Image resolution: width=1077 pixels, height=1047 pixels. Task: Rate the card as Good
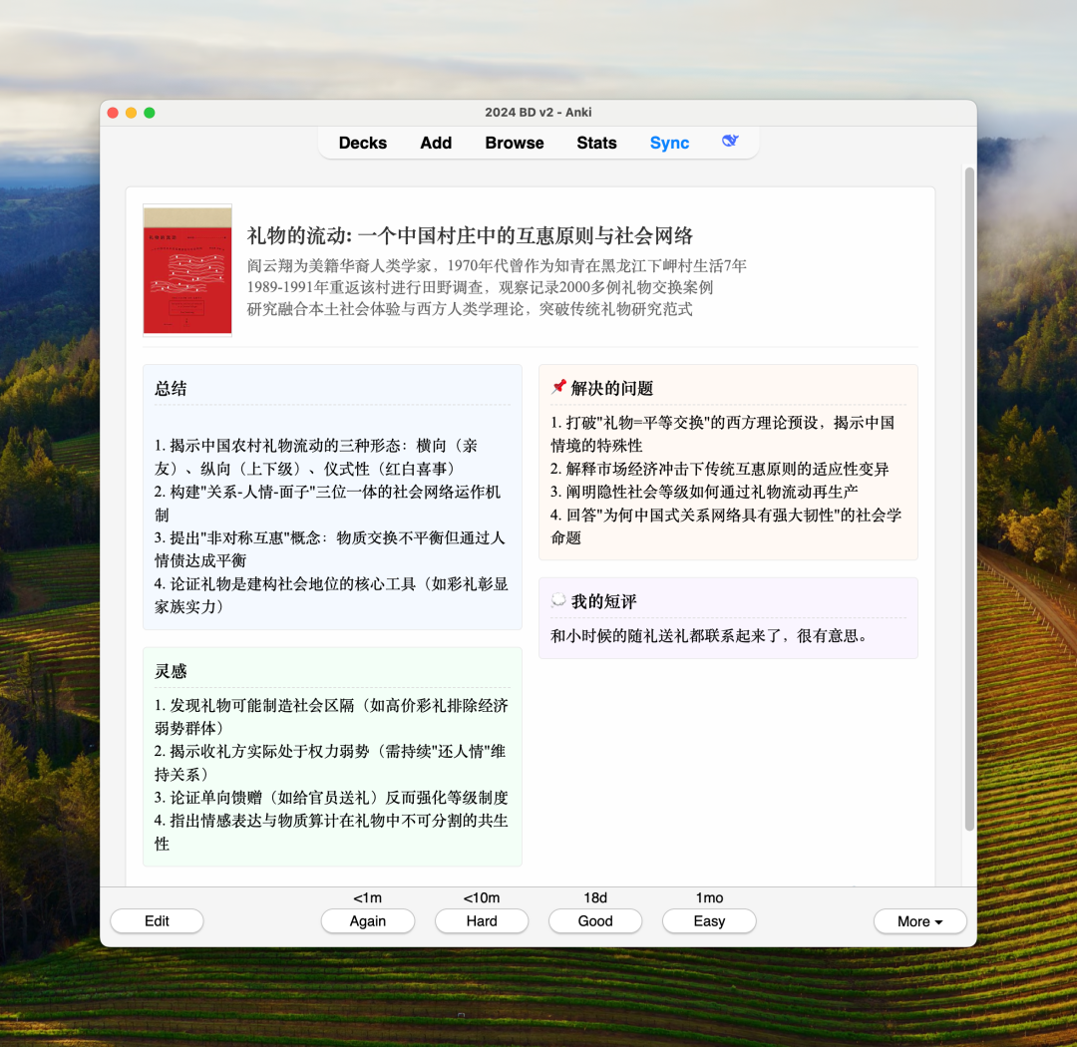coord(595,921)
